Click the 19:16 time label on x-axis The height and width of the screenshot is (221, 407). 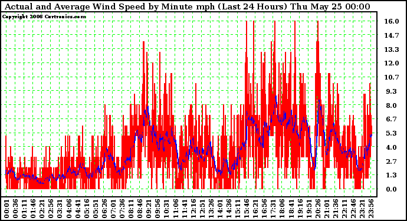(300, 209)
